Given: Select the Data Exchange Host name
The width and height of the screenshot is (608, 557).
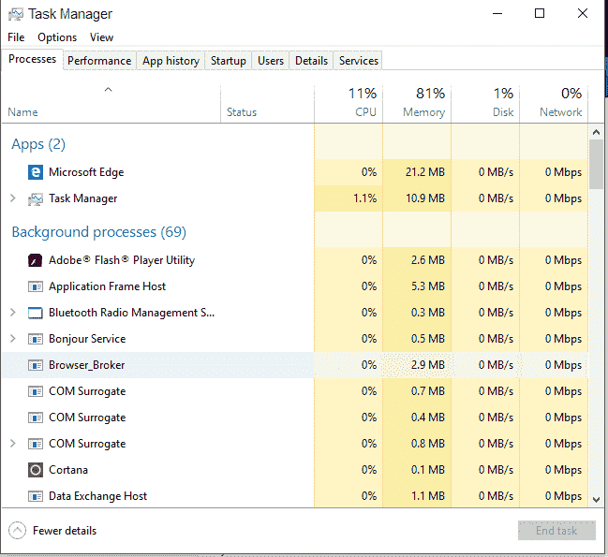Looking at the screenshot, I should 97,496.
